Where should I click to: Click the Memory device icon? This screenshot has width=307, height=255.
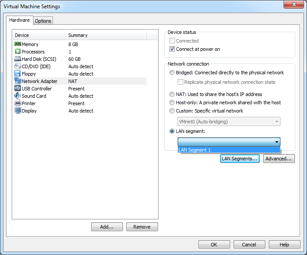[x=18, y=44]
